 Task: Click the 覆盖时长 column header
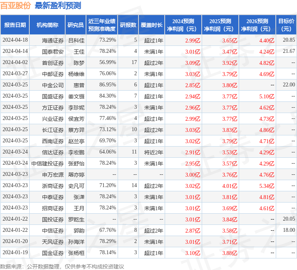pyautogui.click(x=152, y=25)
